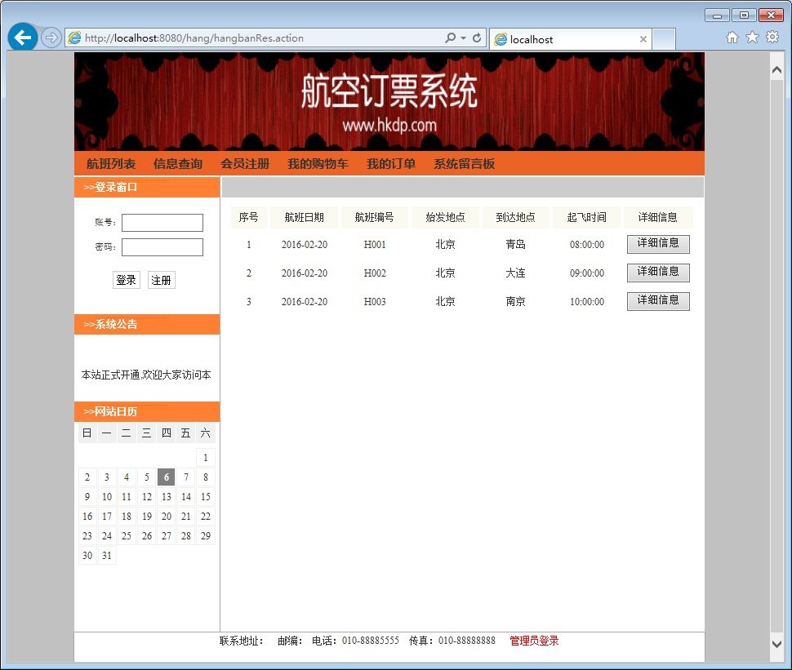The height and width of the screenshot is (670, 792).
Task: Open the browser settings gear icon
Action: pos(772,38)
